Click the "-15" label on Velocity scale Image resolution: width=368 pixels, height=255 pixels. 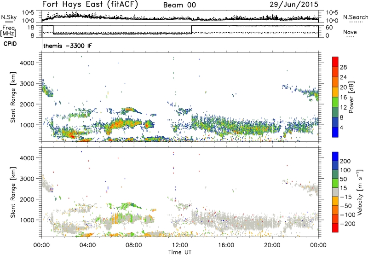tap(345, 197)
